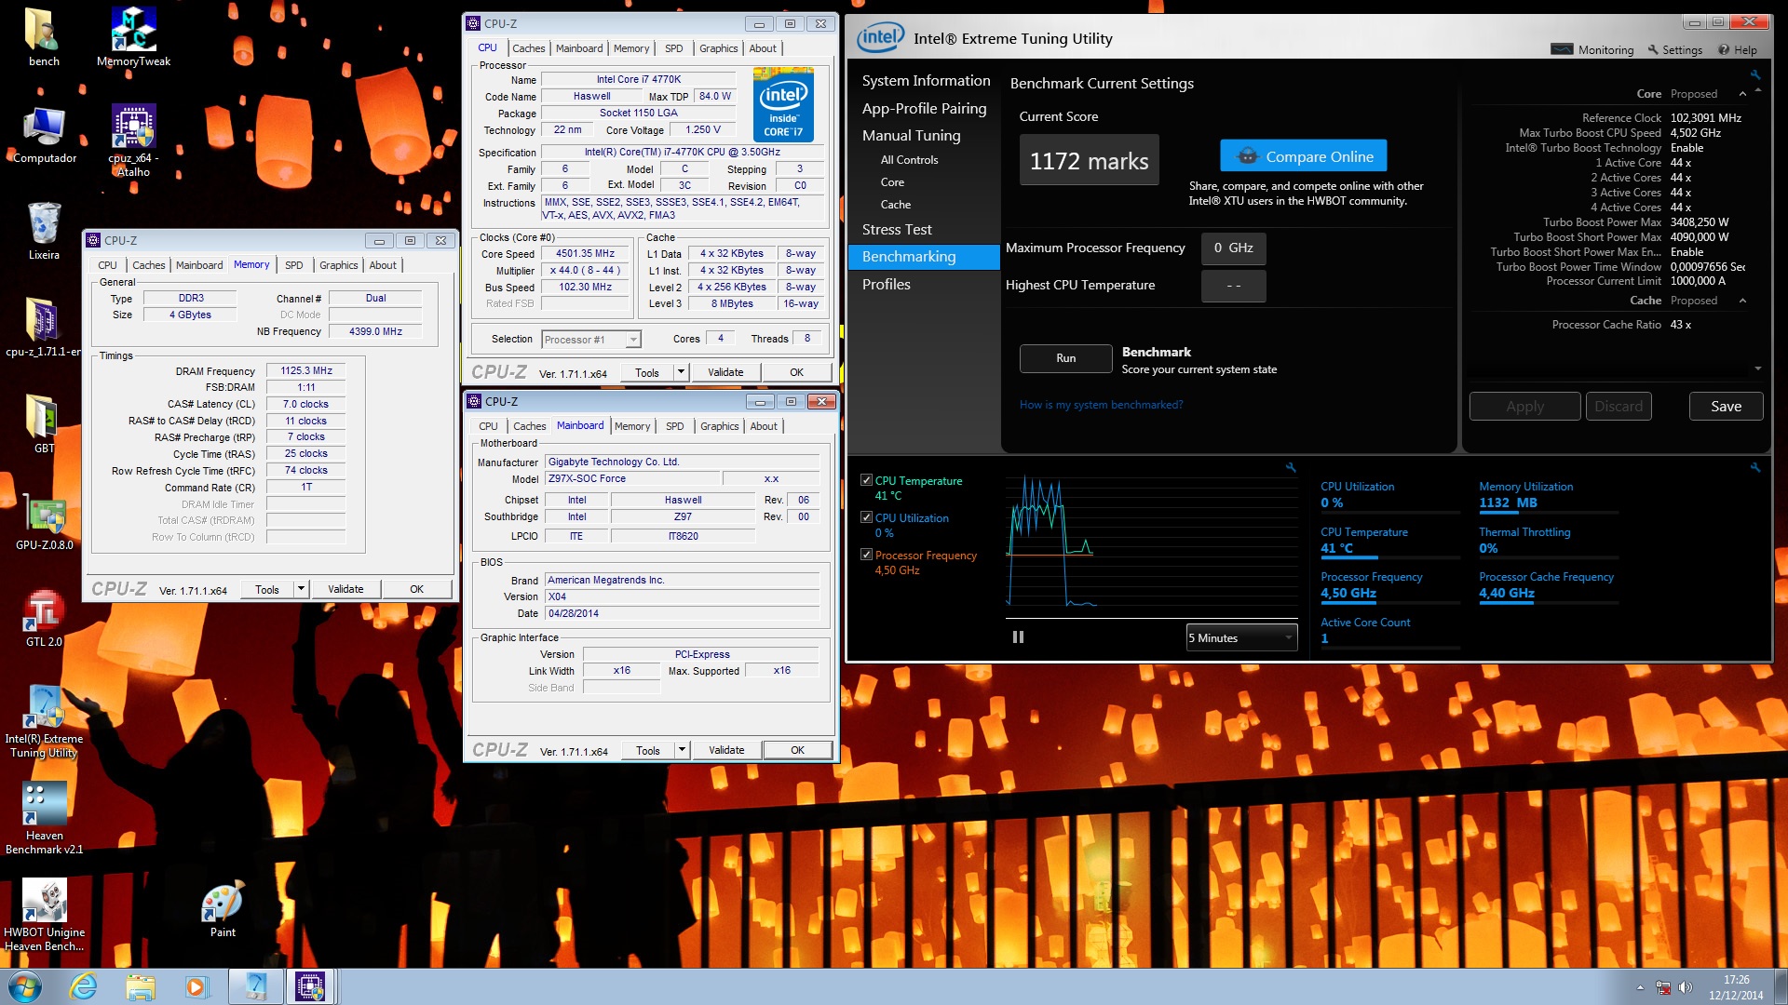Click OK in Memory CPU-Z window
The width and height of the screenshot is (1788, 1005).
(416, 589)
